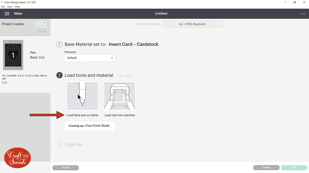Increase project copies with up arrow
The height and width of the screenshot is (173, 309).
coord(44,23)
